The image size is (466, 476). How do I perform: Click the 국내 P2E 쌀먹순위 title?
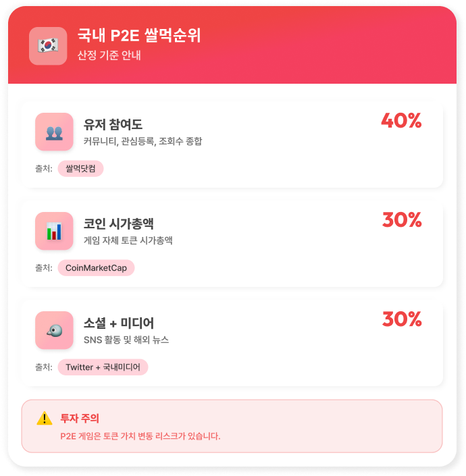pyautogui.click(x=139, y=36)
